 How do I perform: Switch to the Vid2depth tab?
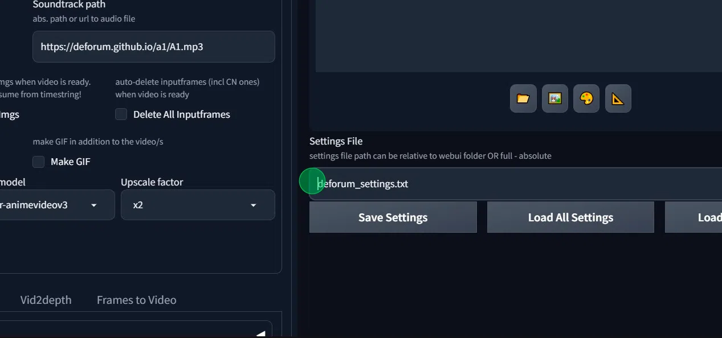(x=46, y=300)
